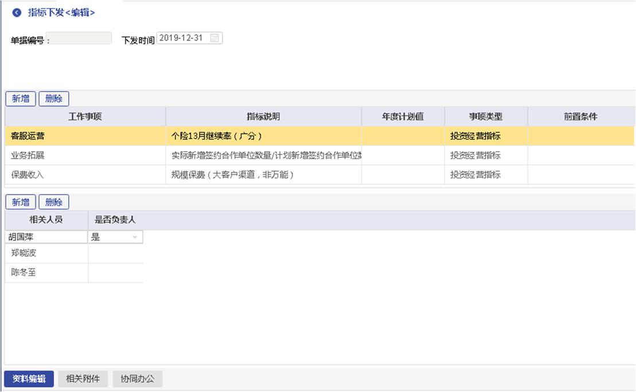
Task: Select the 资料编辑 tab
Action: (x=29, y=379)
